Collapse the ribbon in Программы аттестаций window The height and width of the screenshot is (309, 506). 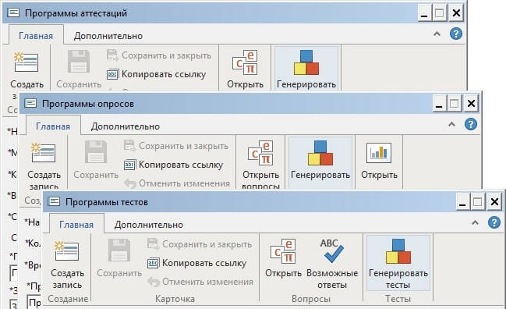[437, 34]
